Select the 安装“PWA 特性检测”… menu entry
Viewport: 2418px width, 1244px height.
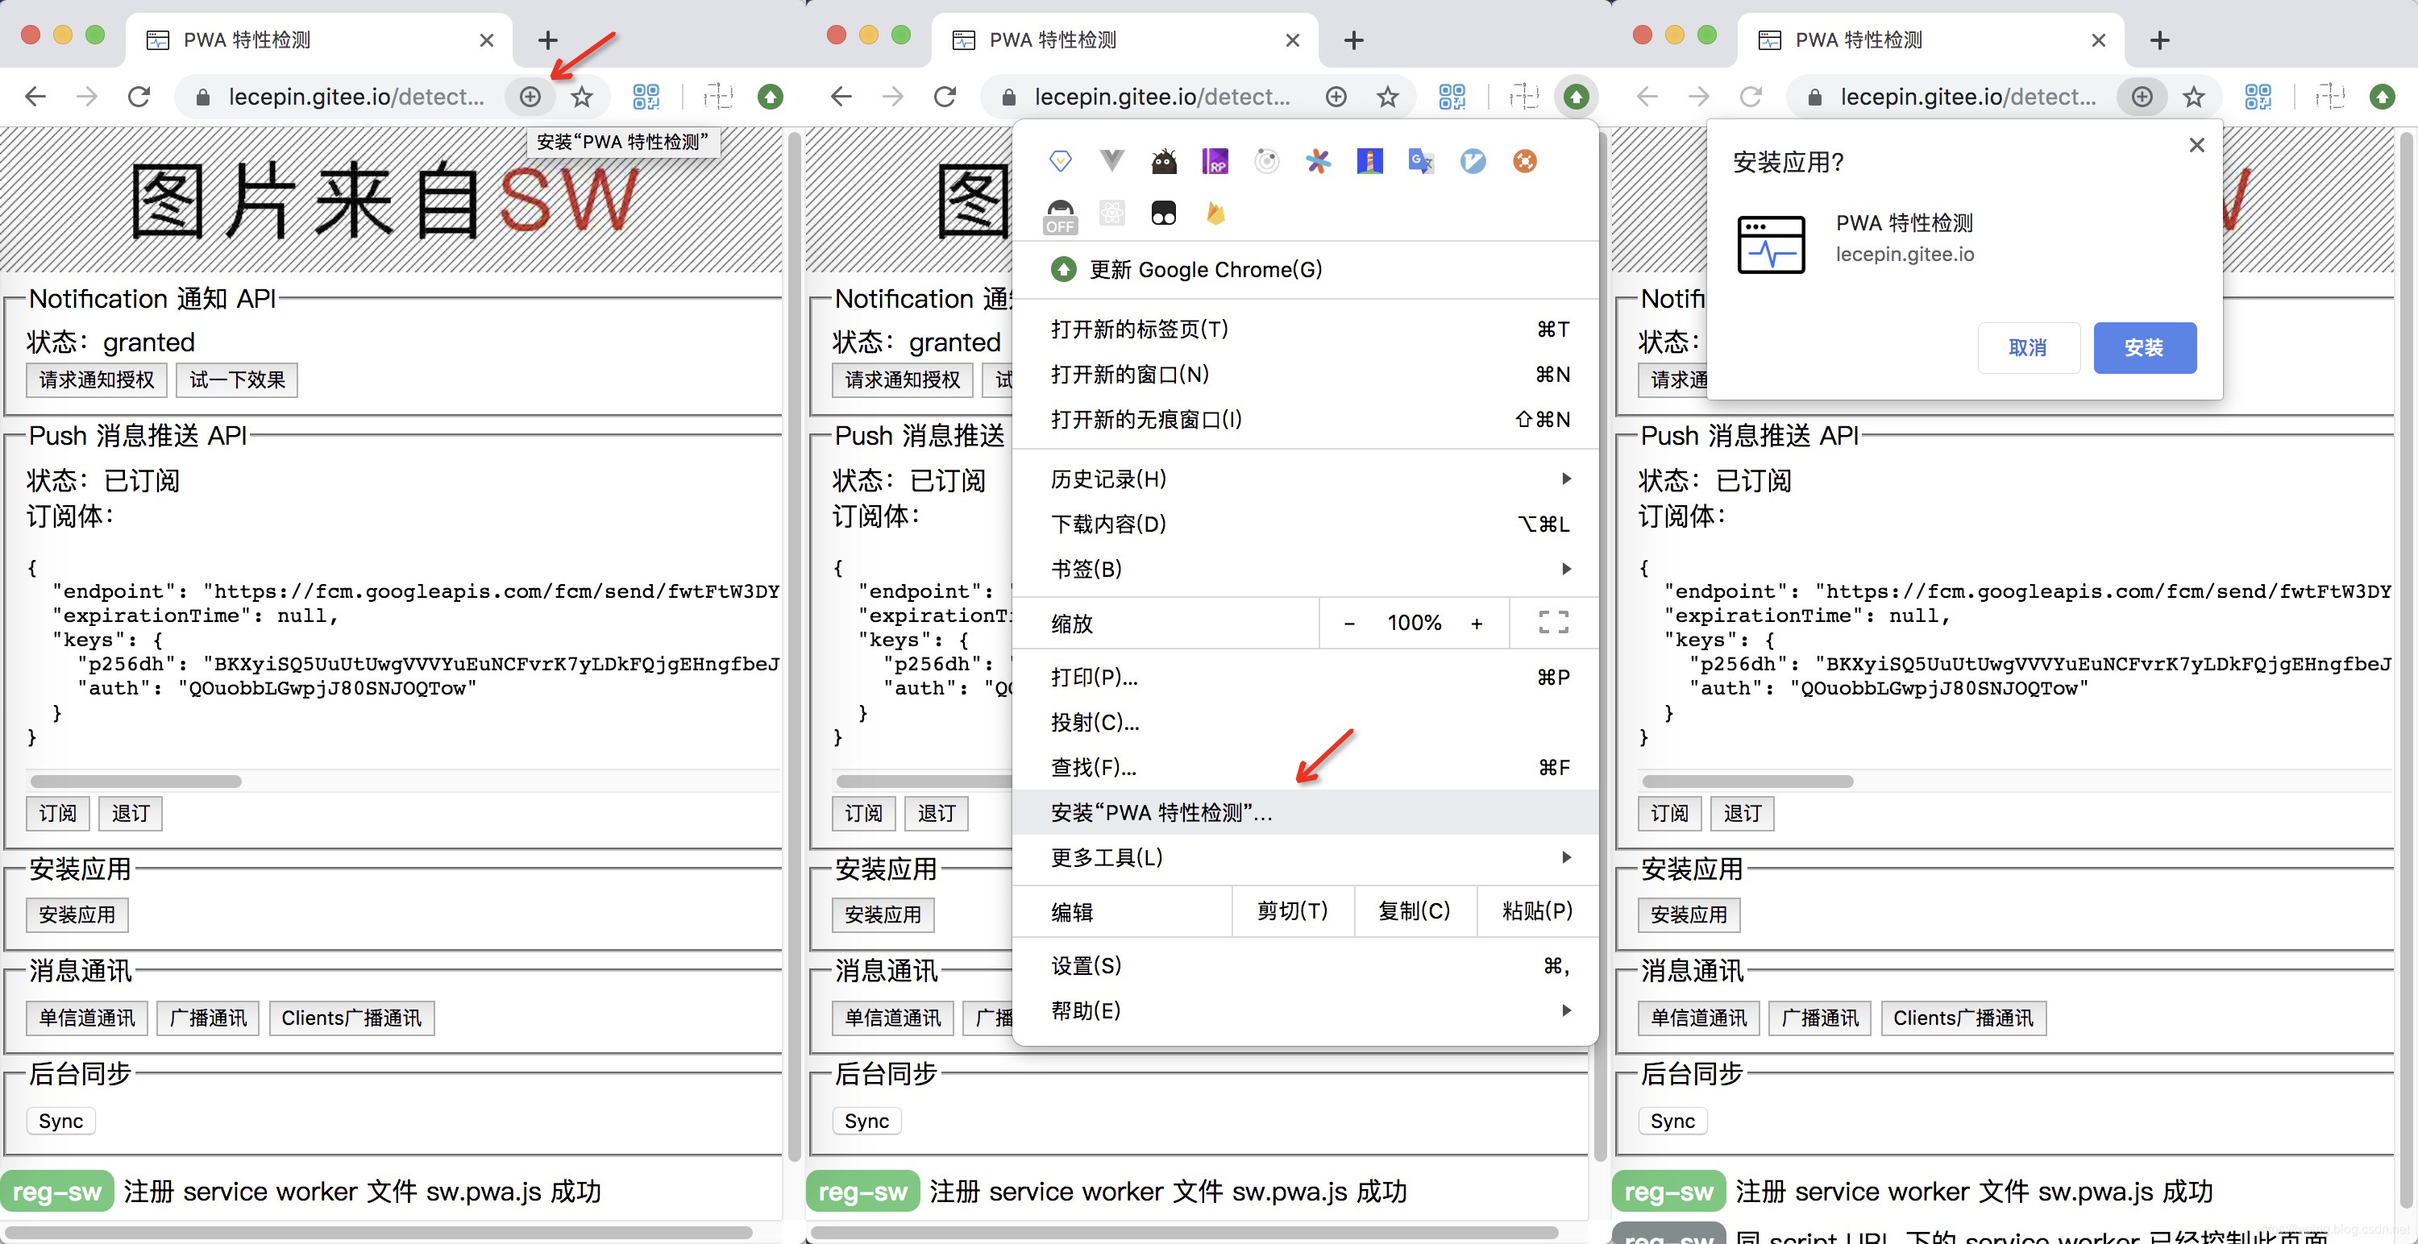point(1162,812)
